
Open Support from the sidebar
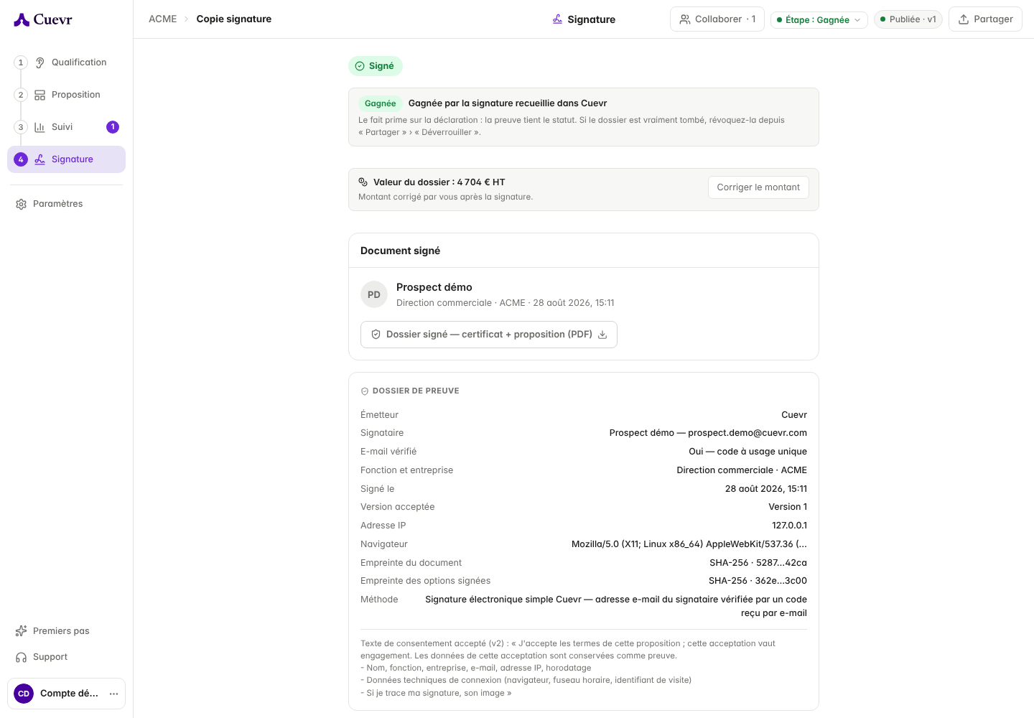pyautogui.click(x=66, y=657)
